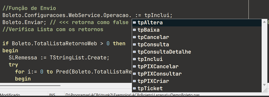Choose tpConsultaDetalhe from suggestions

pos(197,52)
